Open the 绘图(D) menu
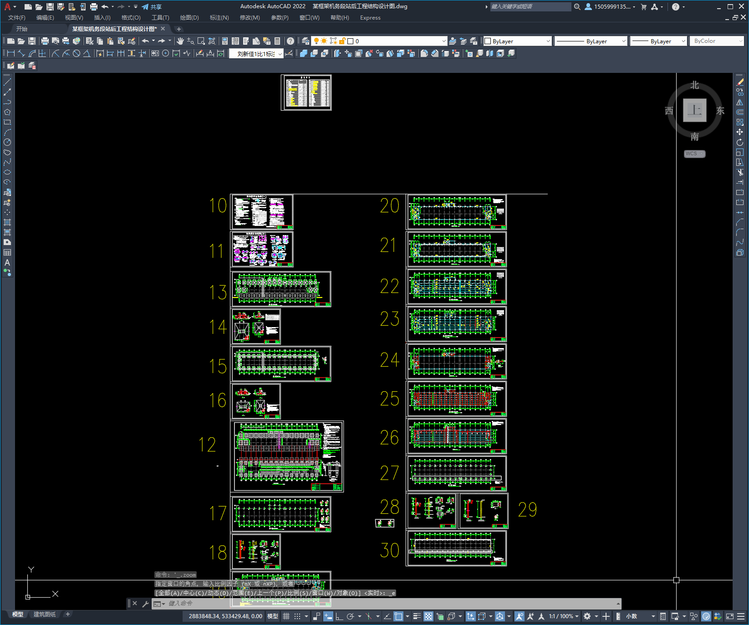This screenshot has height=625, width=749. (189, 18)
